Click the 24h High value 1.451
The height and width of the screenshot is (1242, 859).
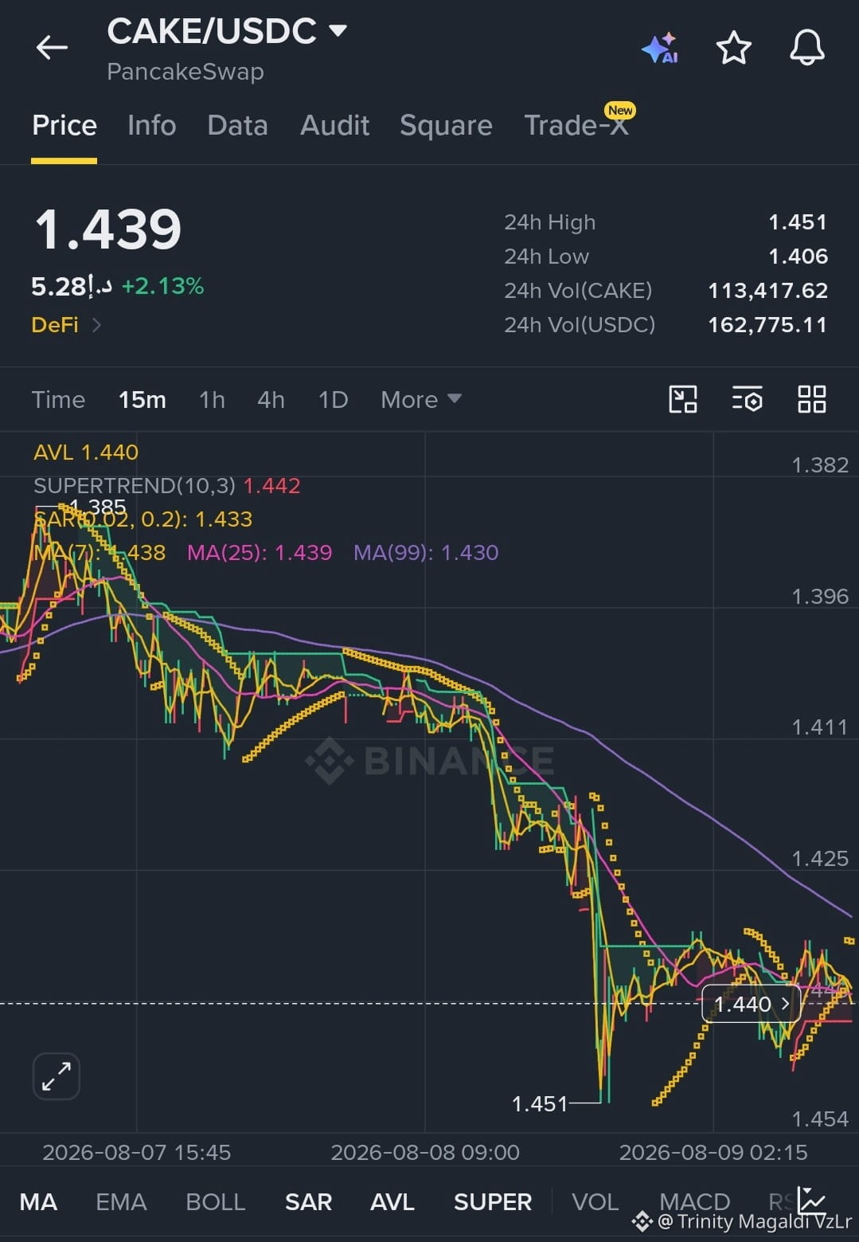coord(798,222)
